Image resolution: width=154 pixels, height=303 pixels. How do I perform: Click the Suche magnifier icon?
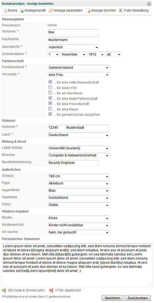click(5, 11)
